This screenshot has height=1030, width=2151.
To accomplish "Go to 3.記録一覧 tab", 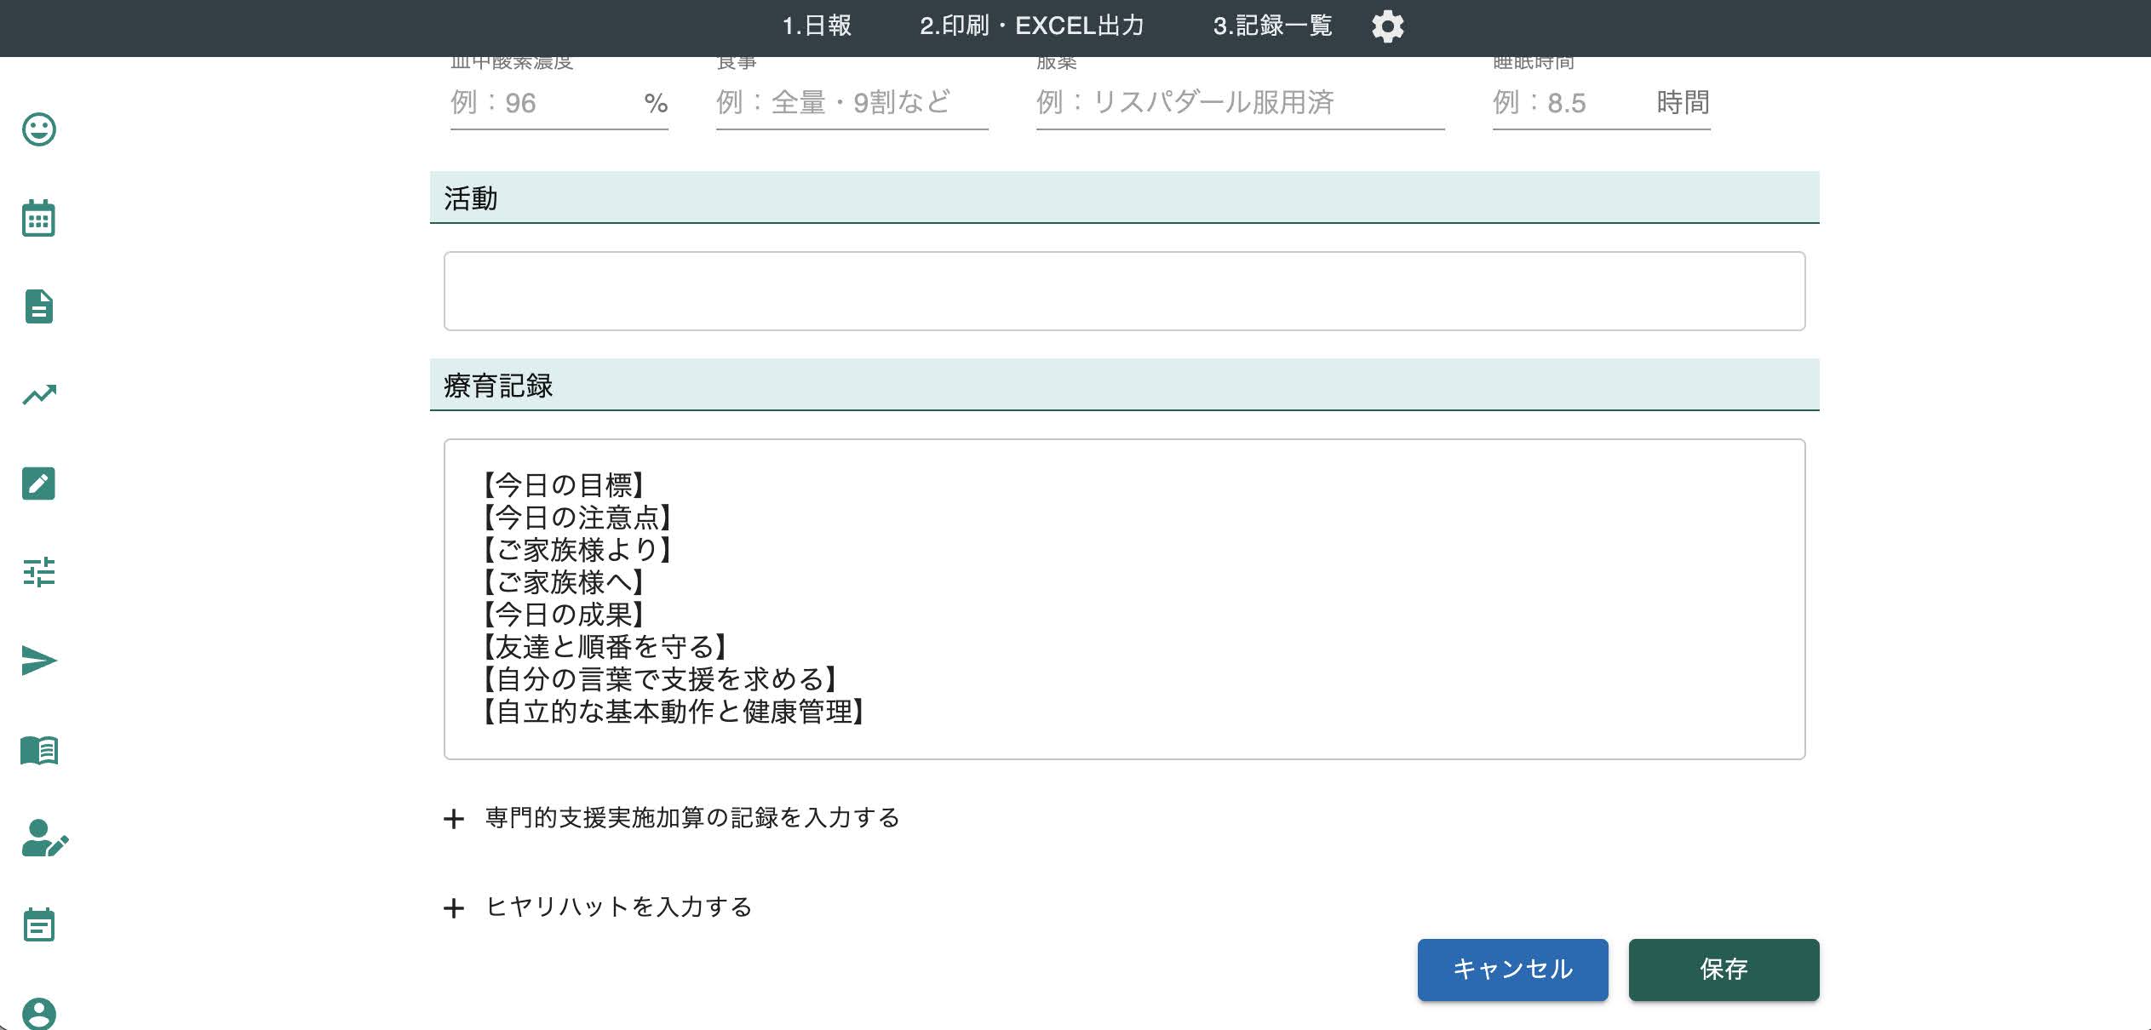I will (x=1272, y=26).
